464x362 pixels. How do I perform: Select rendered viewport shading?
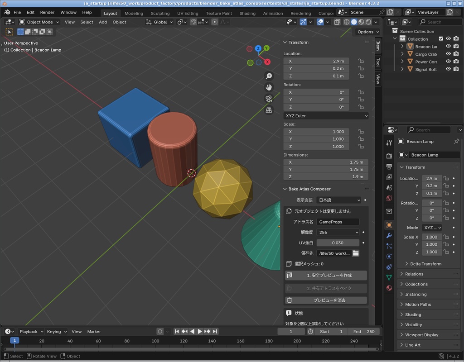(368, 22)
